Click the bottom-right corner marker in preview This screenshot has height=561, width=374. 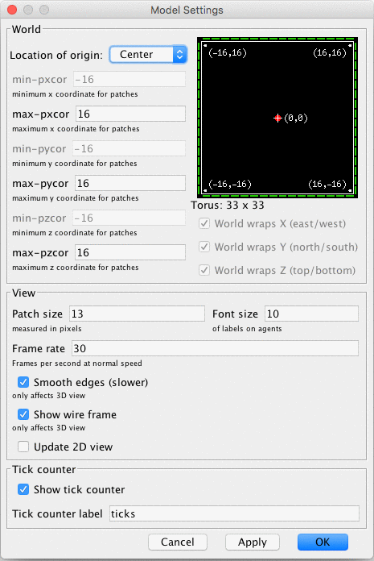click(350, 191)
